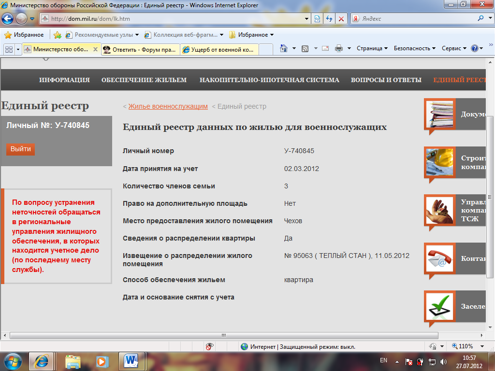Click the RSS feeds toolbar icon
The height and width of the screenshot is (371, 495).
(305, 48)
